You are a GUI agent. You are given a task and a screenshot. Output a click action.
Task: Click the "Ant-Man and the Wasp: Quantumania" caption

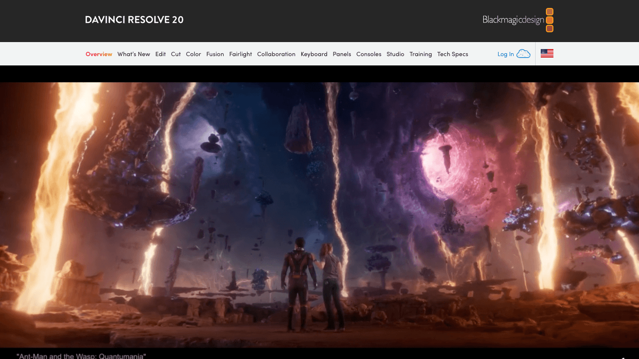click(x=81, y=356)
